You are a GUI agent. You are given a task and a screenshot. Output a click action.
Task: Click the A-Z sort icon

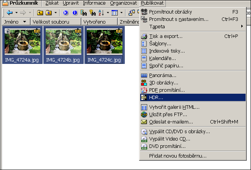pyautogui.click(x=101, y=13)
